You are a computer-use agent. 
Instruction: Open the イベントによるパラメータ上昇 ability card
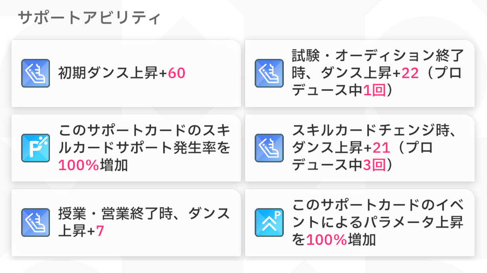click(x=360, y=222)
